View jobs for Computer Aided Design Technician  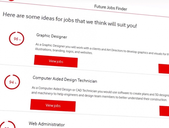53,105
